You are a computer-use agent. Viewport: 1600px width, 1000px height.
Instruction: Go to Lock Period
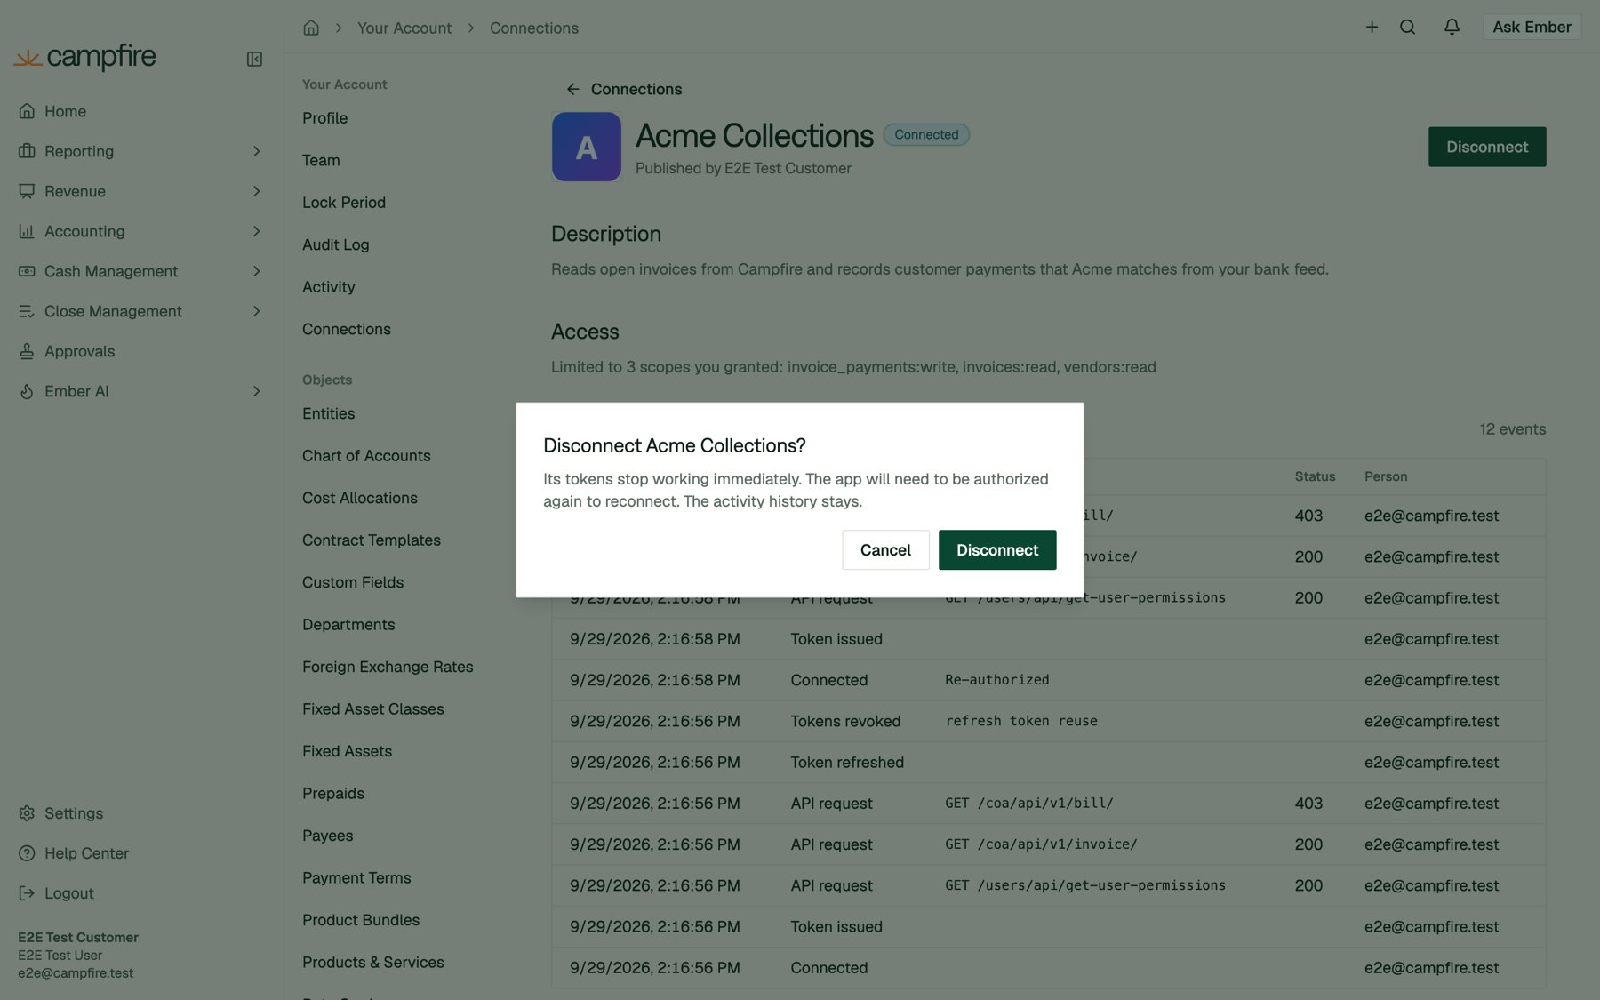(344, 203)
